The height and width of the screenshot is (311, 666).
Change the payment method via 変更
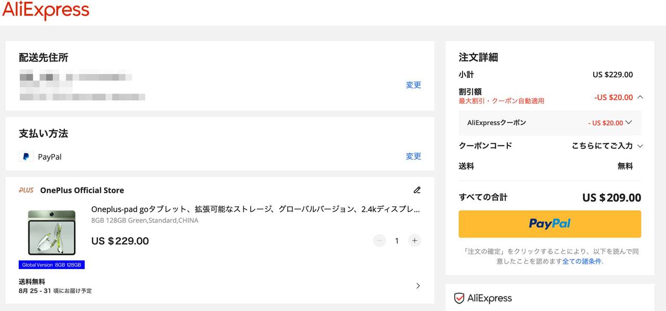point(413,156)
